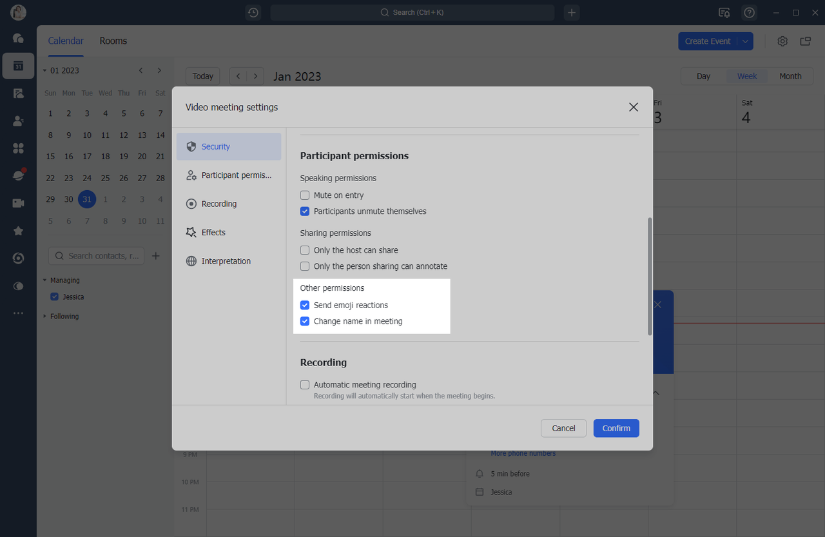Viewport: 825px width, 537px height.
Task: Enable Automatic meeting recording checkbox
Action: pyautogui.click(x=306, y=385)
